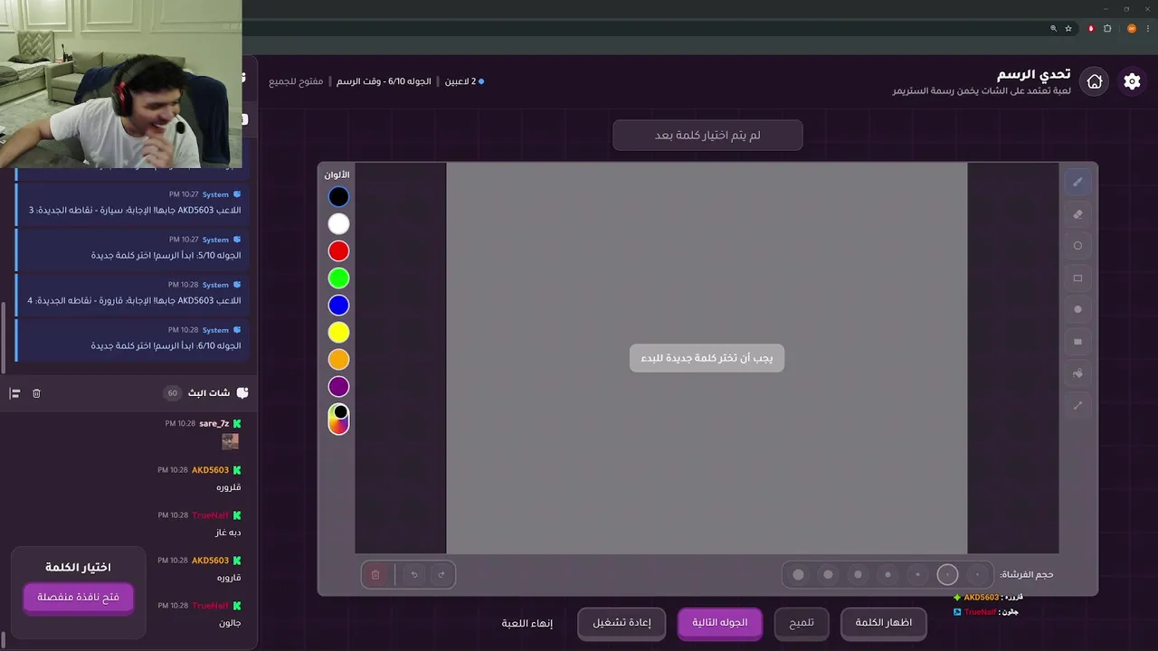Pick the white color swatch
The height and width of the screenshot is (651, 1158).
pos(338,223)
